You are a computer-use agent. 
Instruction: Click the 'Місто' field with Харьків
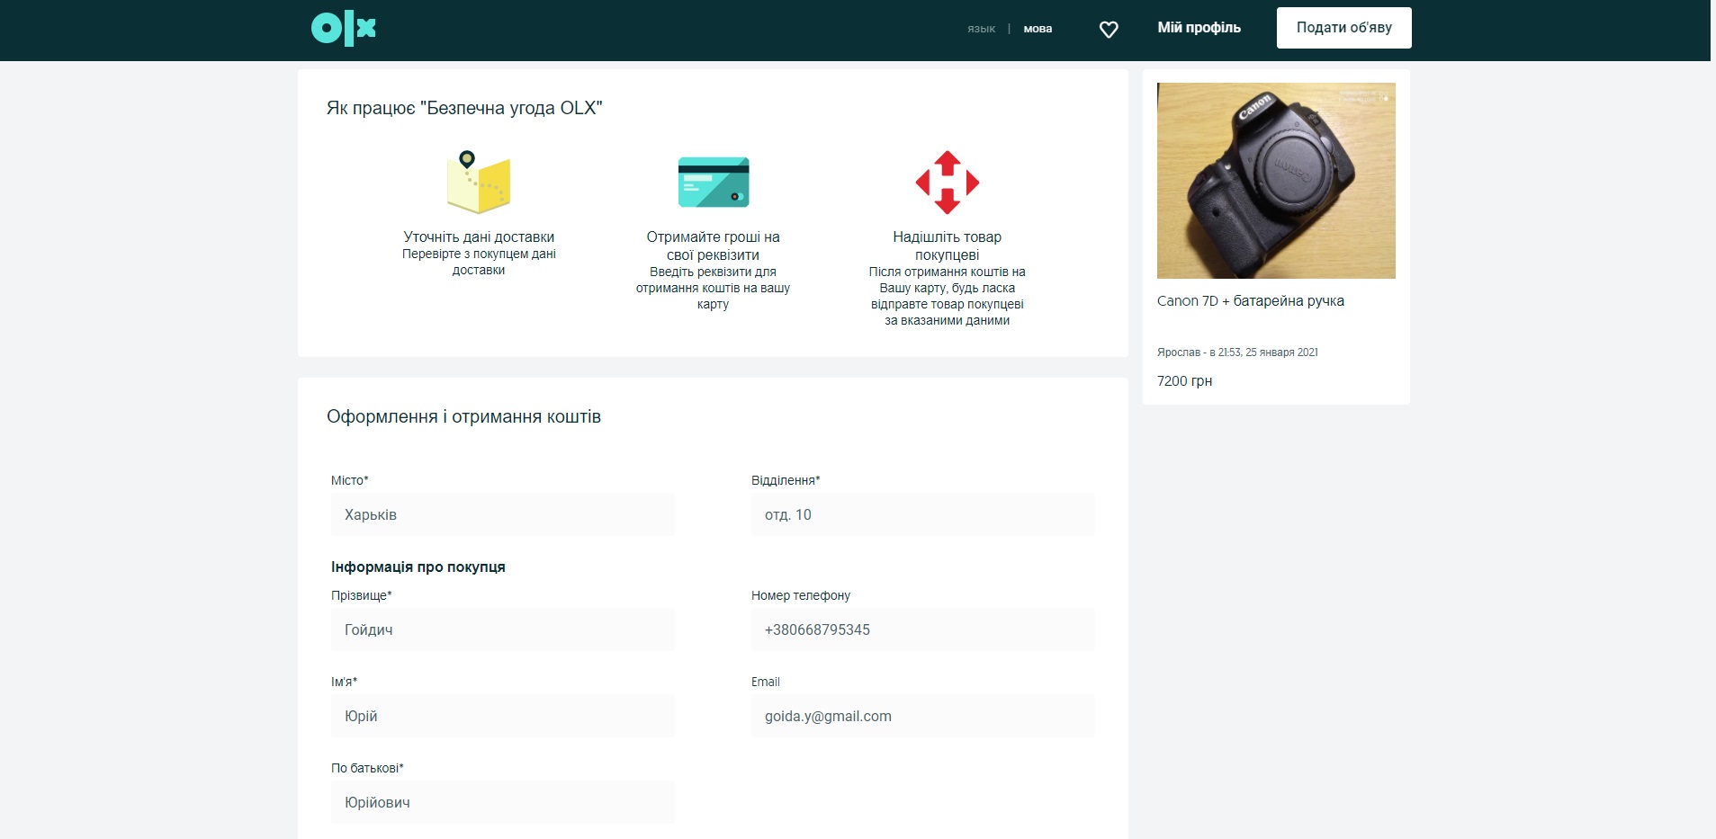502,514
